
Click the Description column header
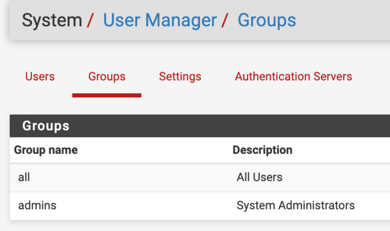[x=262, y=150]
